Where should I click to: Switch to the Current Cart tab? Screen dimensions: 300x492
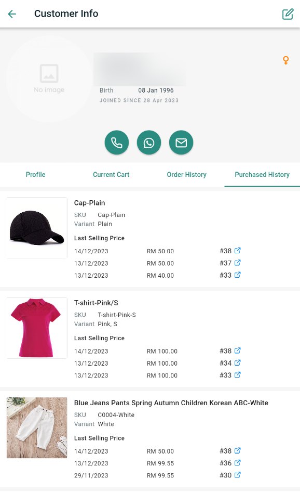tap(111, 174)
